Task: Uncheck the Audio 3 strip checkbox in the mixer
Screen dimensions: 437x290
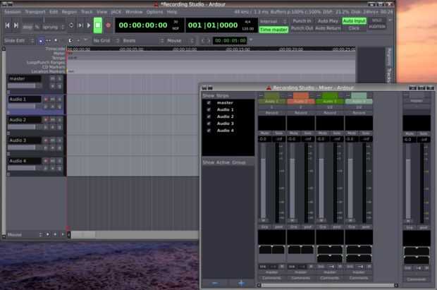Action: (209, 123)
